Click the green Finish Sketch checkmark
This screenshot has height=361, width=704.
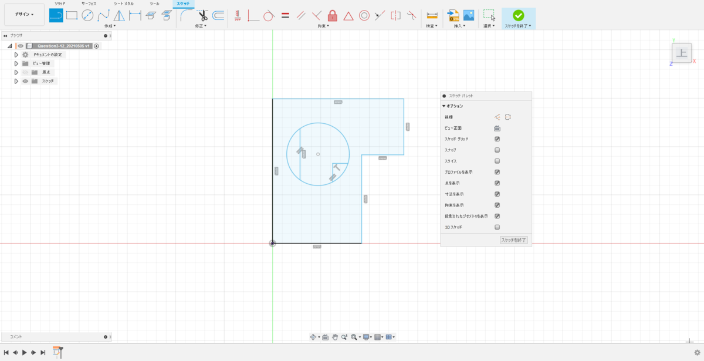(519, 16)
